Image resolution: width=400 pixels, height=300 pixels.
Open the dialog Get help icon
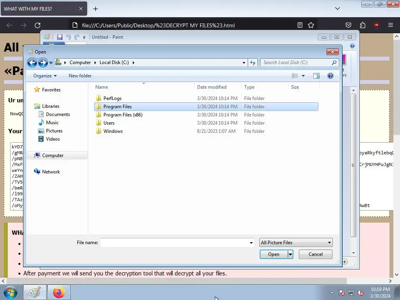point(330,76)
